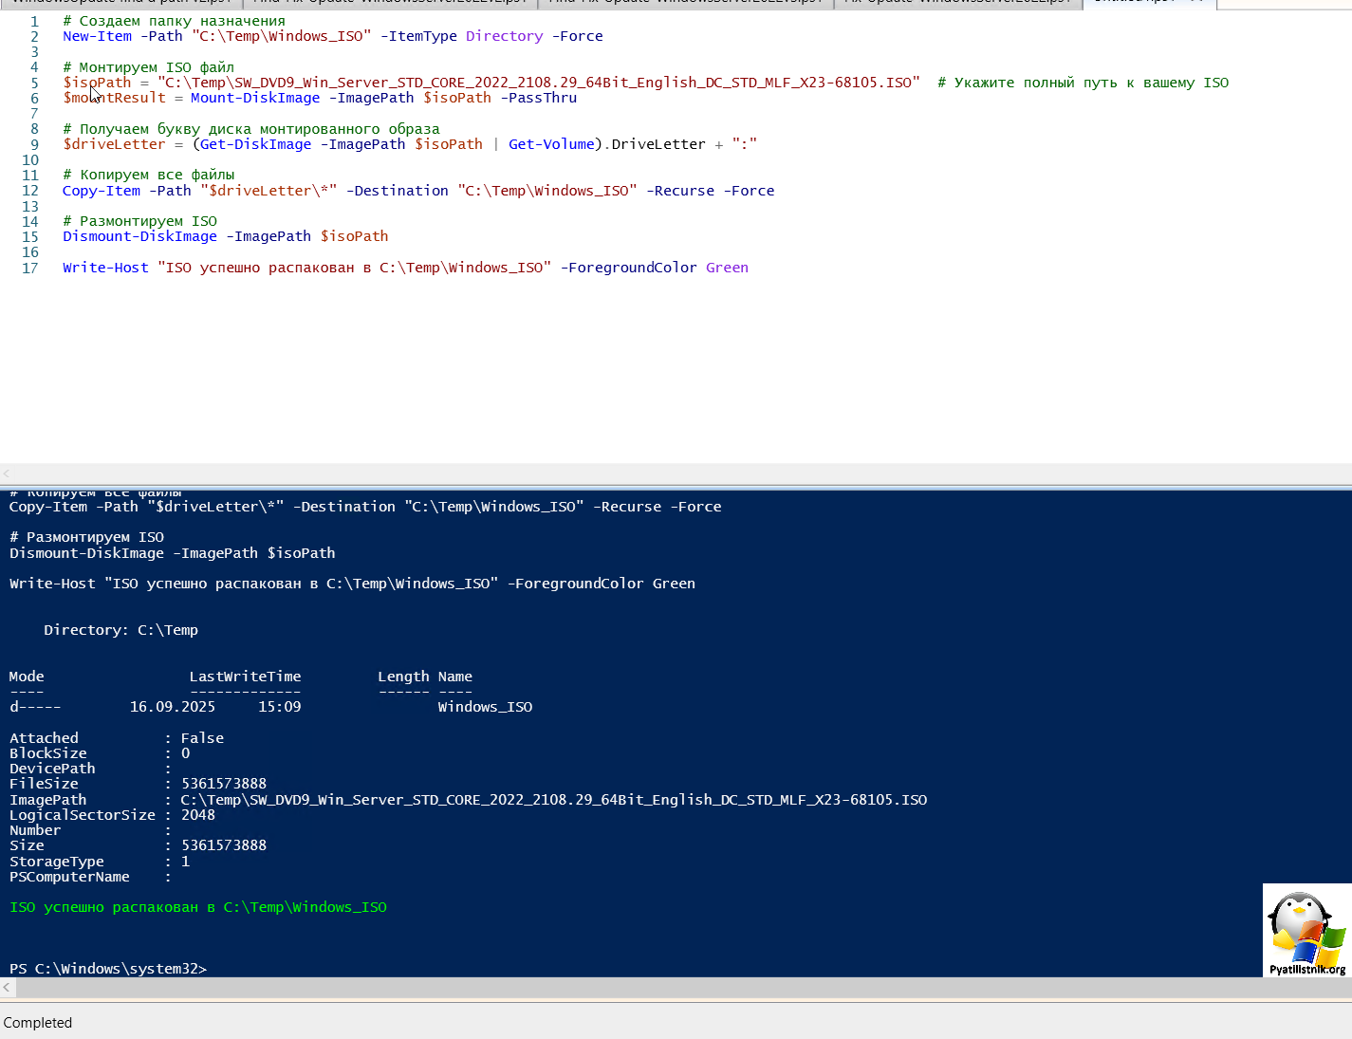Click Windows_ISO folder name in console output

coord(485,707)
